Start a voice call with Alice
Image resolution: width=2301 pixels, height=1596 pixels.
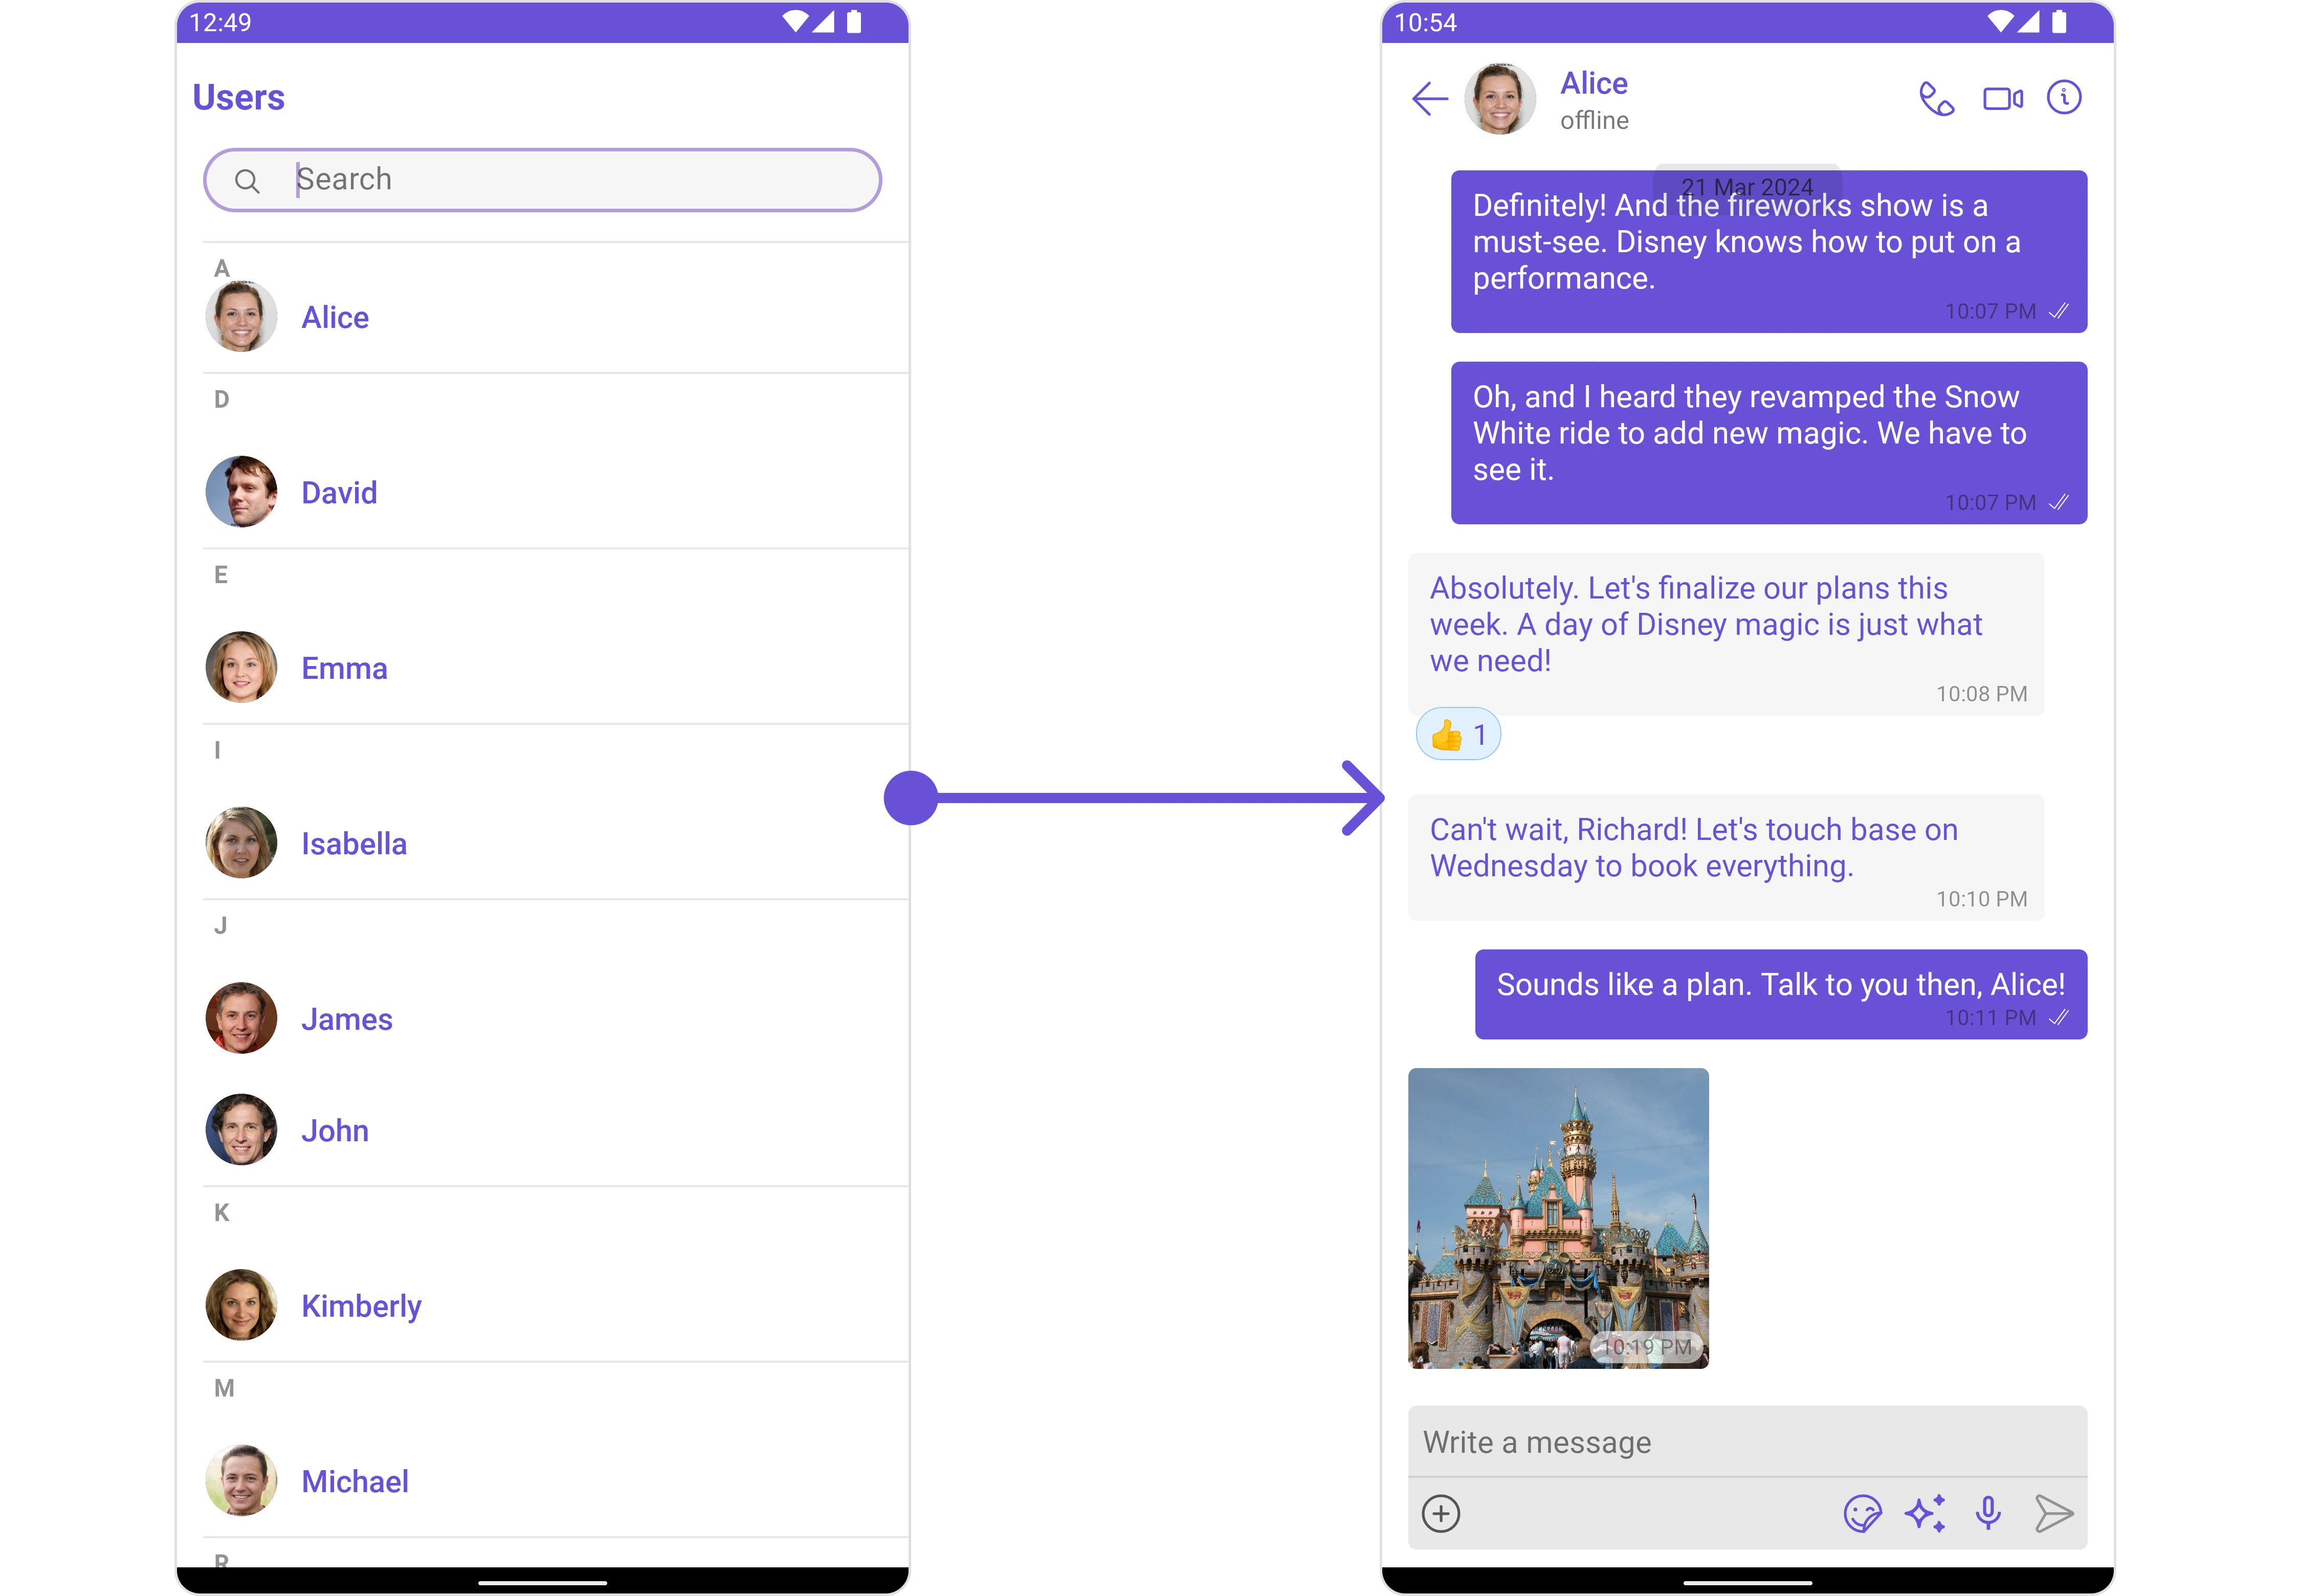tap(1936, 98)
